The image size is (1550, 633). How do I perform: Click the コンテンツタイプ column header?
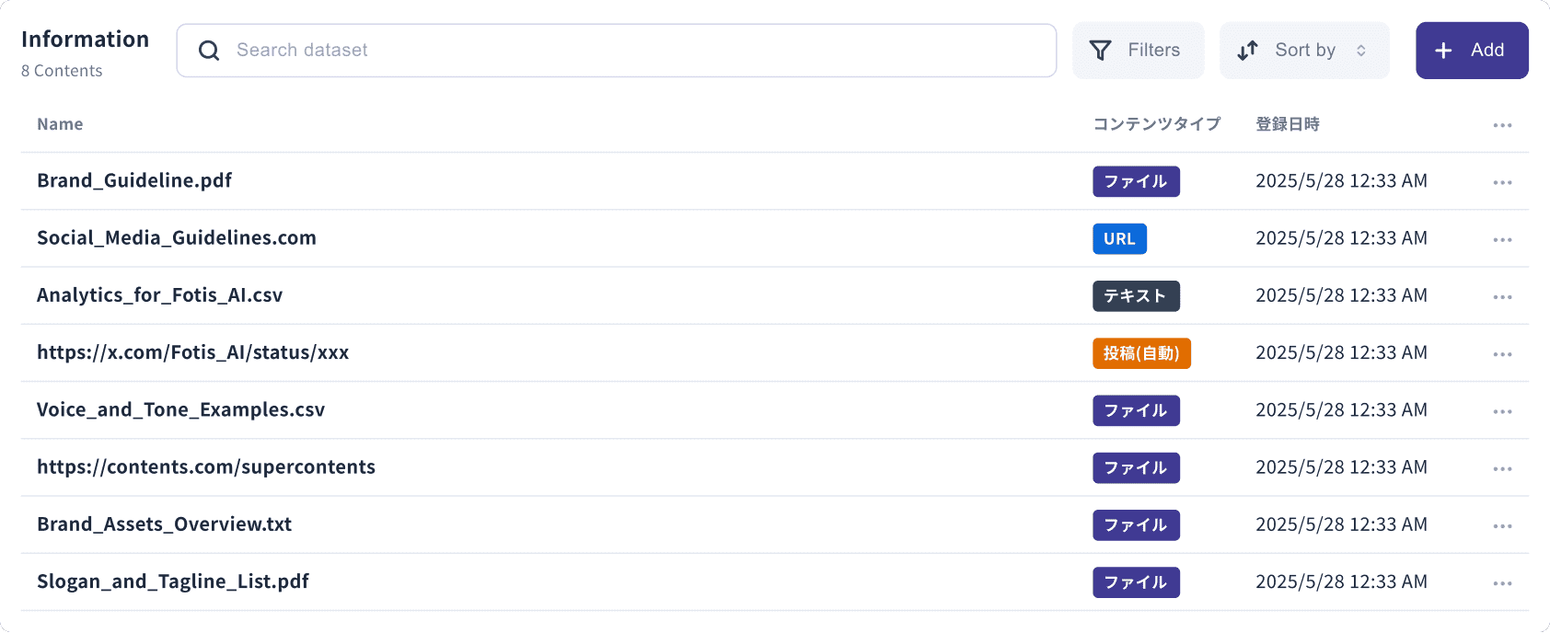click(x=1157, y=124)
